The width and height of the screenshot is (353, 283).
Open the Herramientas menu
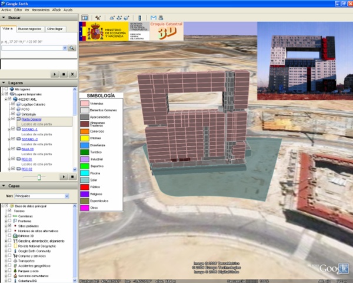click(x=41, y=10)
